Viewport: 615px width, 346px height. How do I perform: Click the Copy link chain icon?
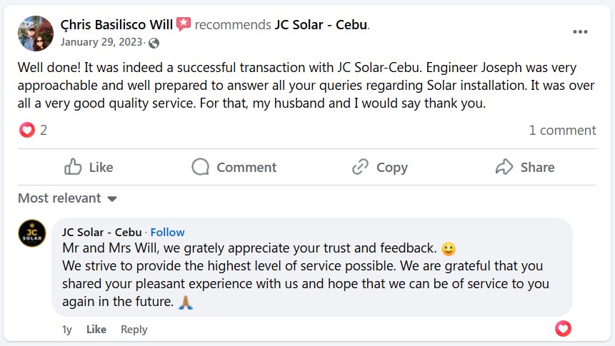click(360, 167)
